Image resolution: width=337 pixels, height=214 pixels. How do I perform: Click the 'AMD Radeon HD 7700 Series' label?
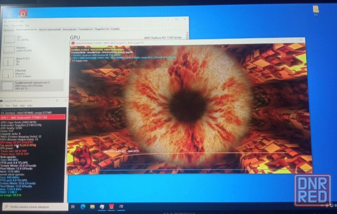pos(163,37)
